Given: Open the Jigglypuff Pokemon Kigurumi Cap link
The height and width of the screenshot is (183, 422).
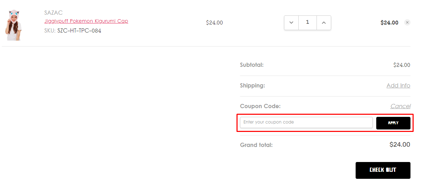Looking at the screenshot, I should click(86, 21).
